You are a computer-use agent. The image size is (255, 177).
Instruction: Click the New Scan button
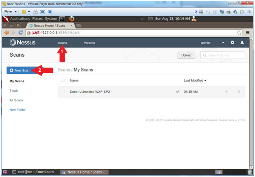point(20,70)
